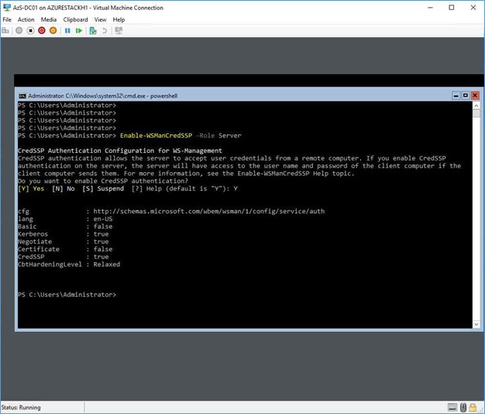Click the 'Status: Running' text in status bar

[x=21, y=407]
